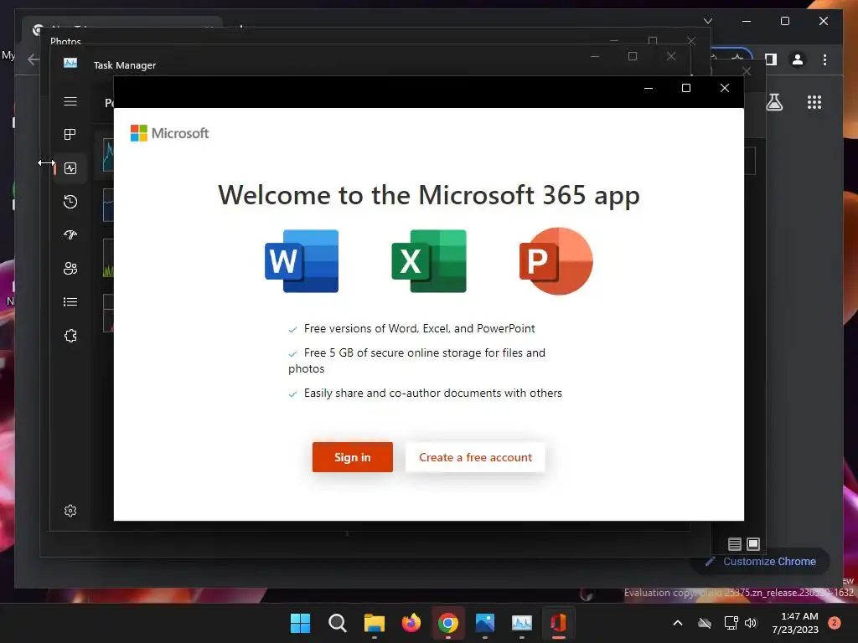858x643 pixels.
Task: Open Task Manager Settings gear icon
Action: [x=70, y=511]
